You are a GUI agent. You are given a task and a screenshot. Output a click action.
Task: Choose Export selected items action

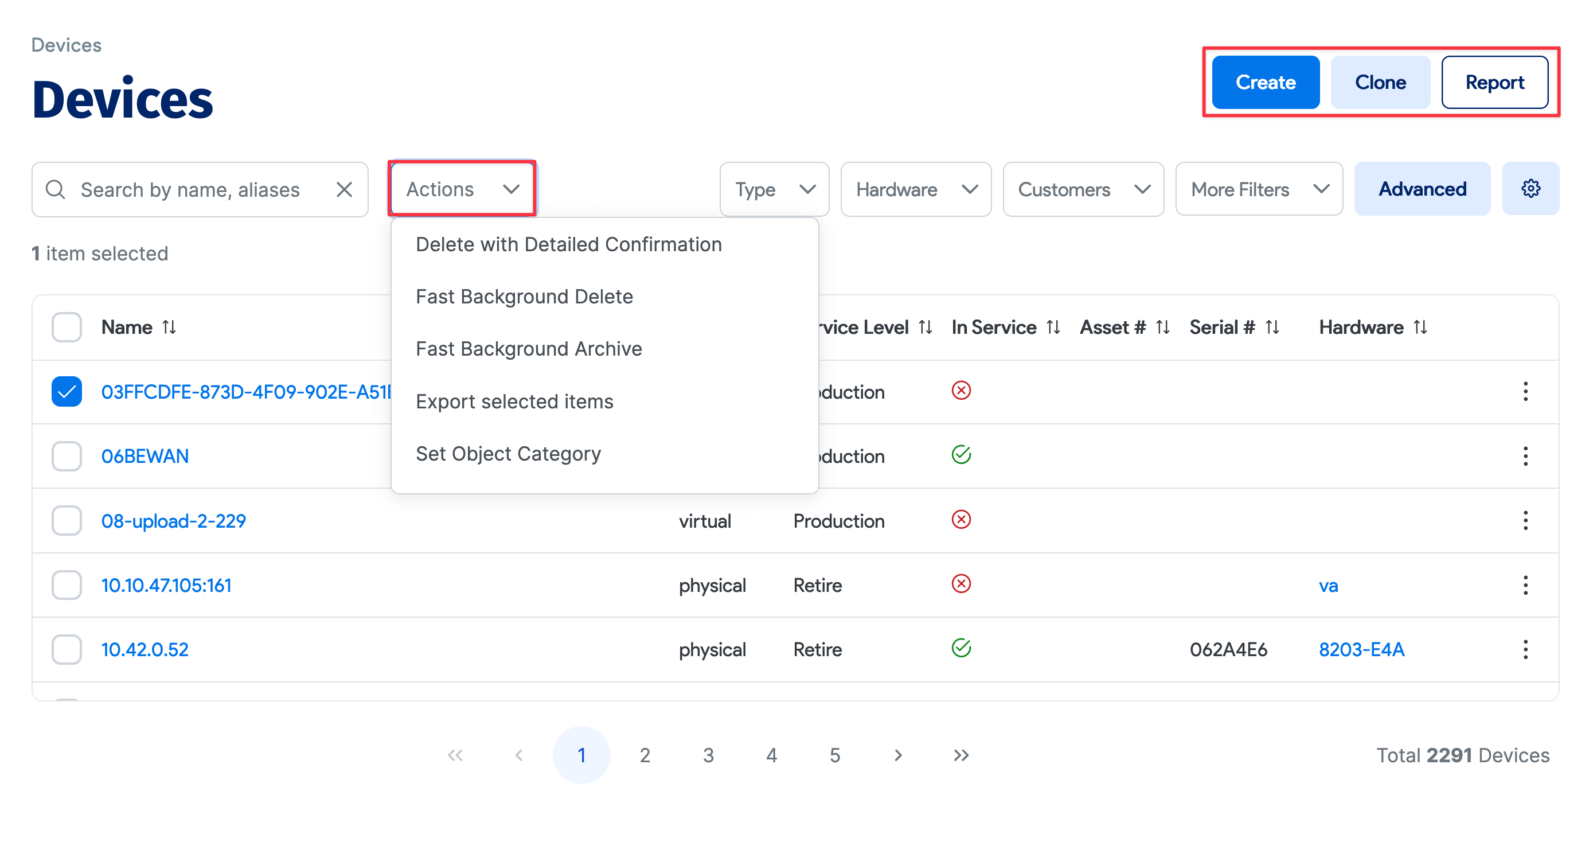pos(515,401)
